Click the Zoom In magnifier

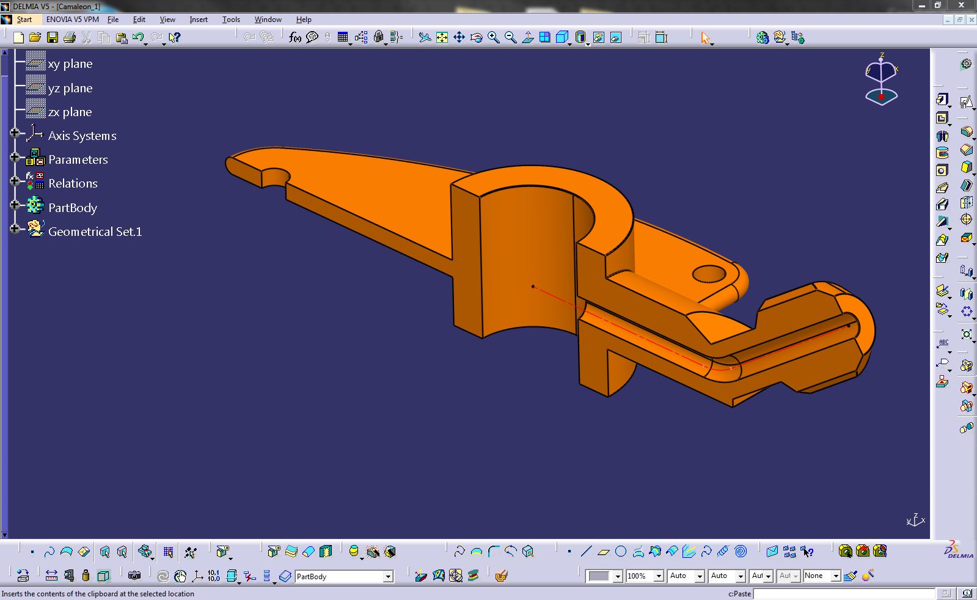click(x=493, y=38)
